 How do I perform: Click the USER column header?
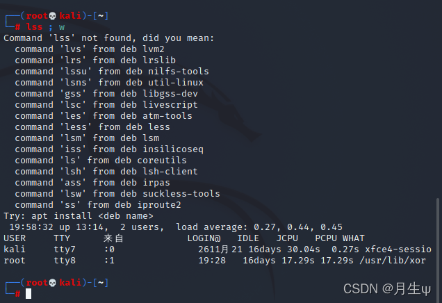pos(15,238)
